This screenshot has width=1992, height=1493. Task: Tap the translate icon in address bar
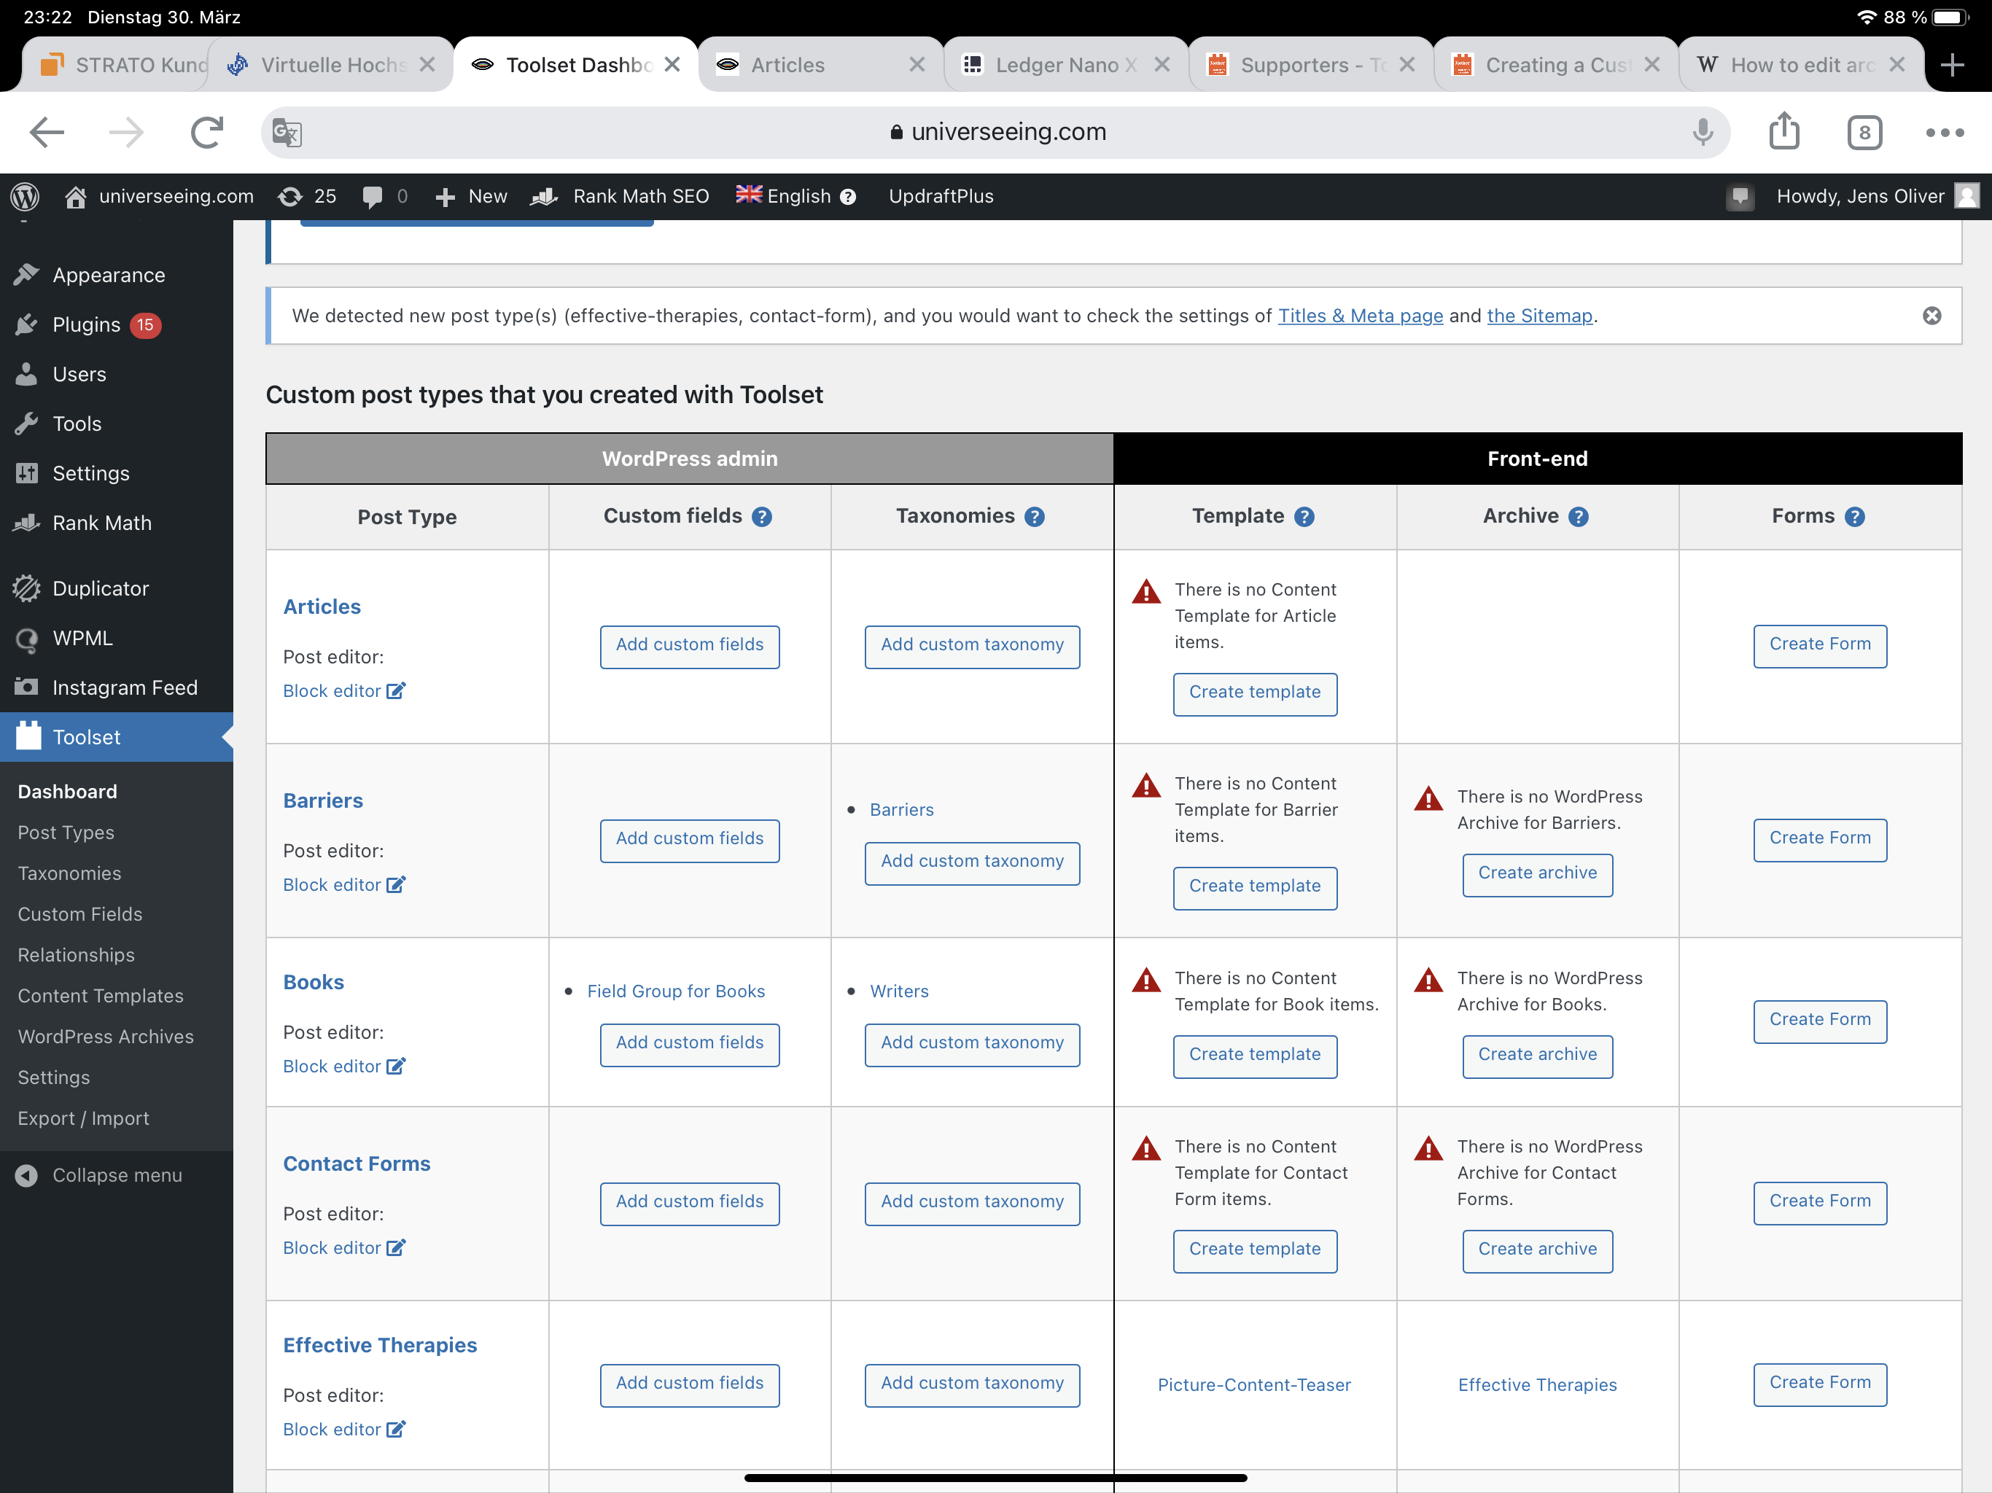pos(287,133)
